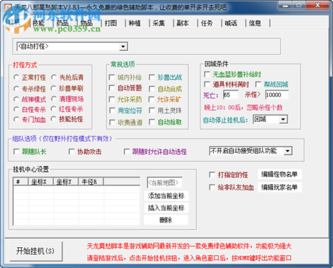Screen dimensions: 333x268
Task: Click the 添加当前坐标 button
Action: coord(166,196)
